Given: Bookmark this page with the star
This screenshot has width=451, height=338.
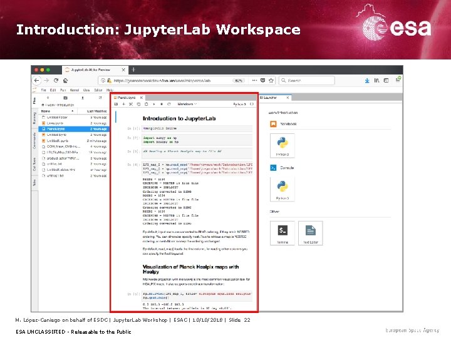Looking at the screenshot, I should point(271,81).
